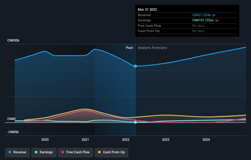
Task: Click the 2020 x-axis label
Action: (x=45, y=140)
